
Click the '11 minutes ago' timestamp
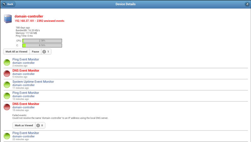20,88
